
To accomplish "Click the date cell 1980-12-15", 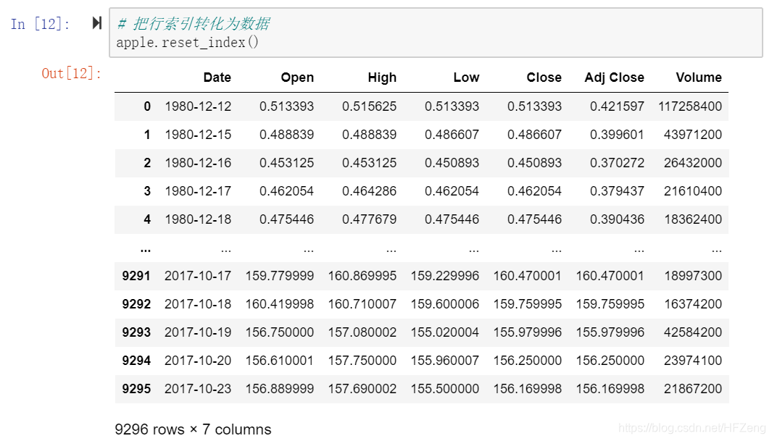I will click(198, 134).
